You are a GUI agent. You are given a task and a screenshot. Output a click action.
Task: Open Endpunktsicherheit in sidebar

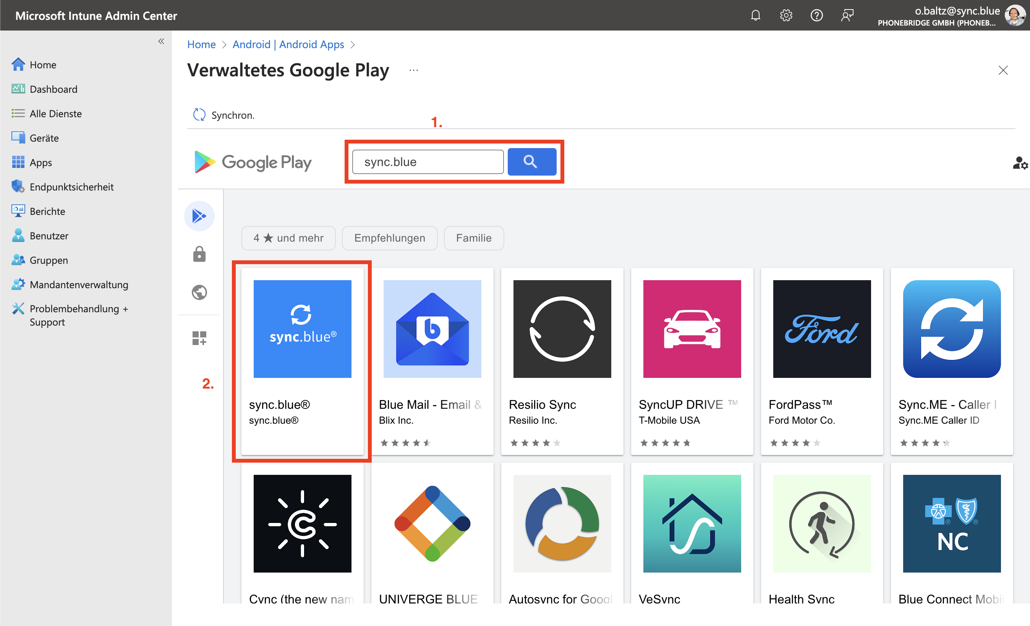tap(63, 187)
